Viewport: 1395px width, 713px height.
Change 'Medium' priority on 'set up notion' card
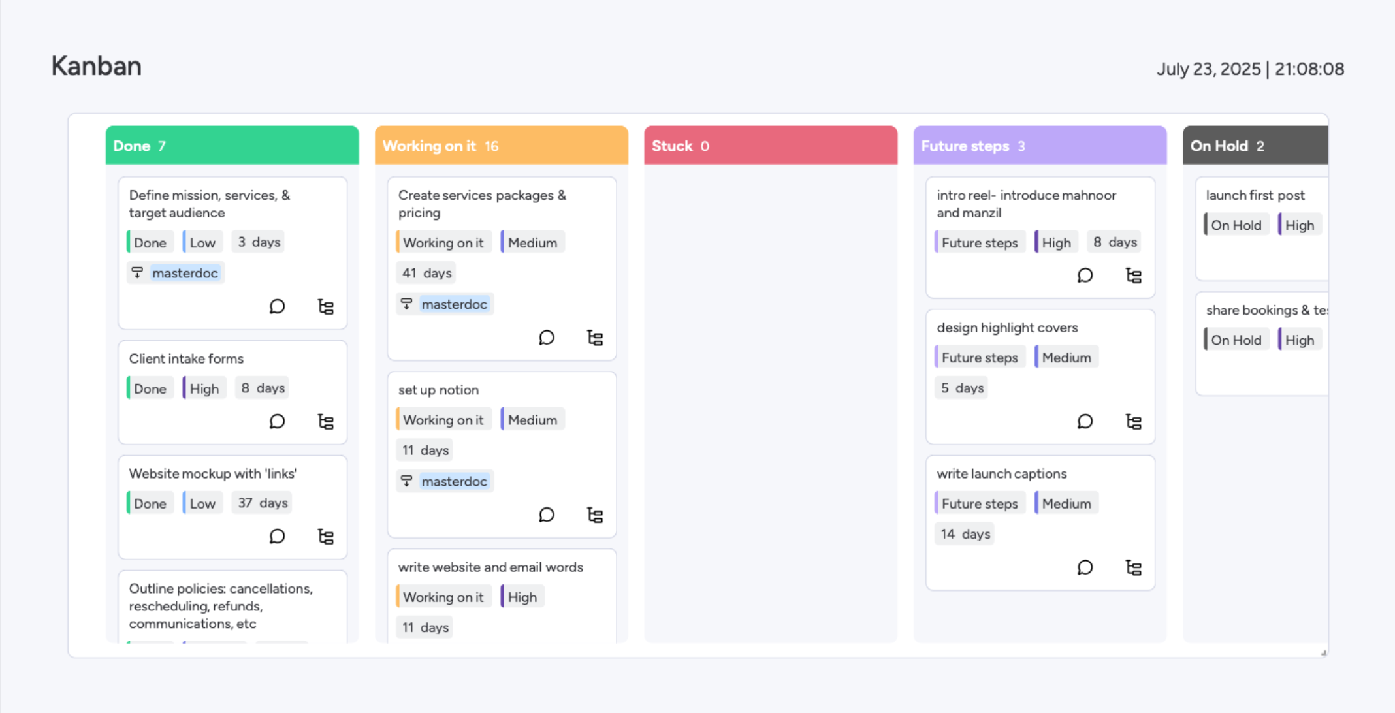click(x=532, y=420)
